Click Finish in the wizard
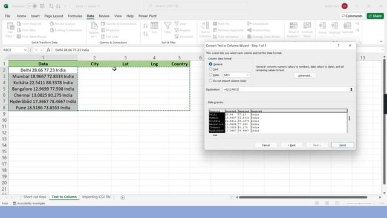387x218 pixels. pos(343,145)
